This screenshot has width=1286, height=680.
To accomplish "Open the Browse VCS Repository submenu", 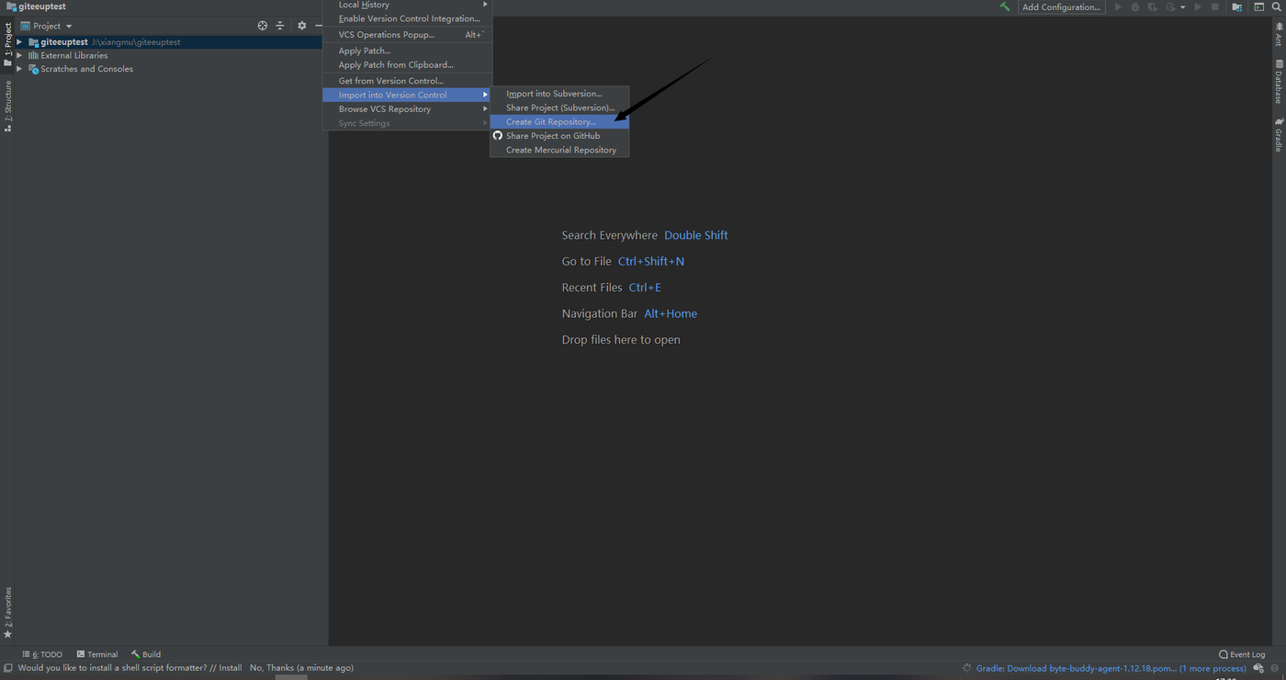I will [408, 109].
